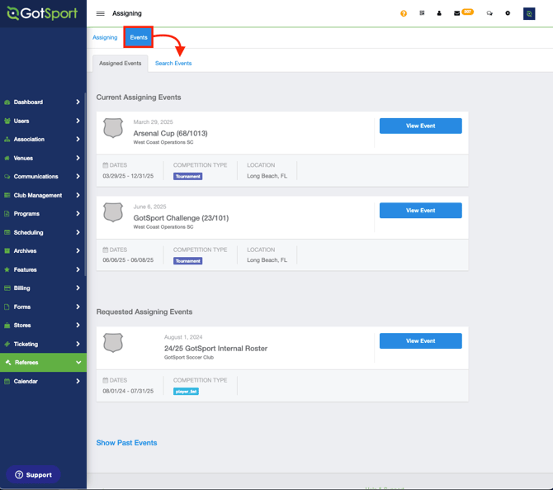Switch to the Assigning top tab
The image size is (553, 490).
pyautogui.click(x=105, y=37)
